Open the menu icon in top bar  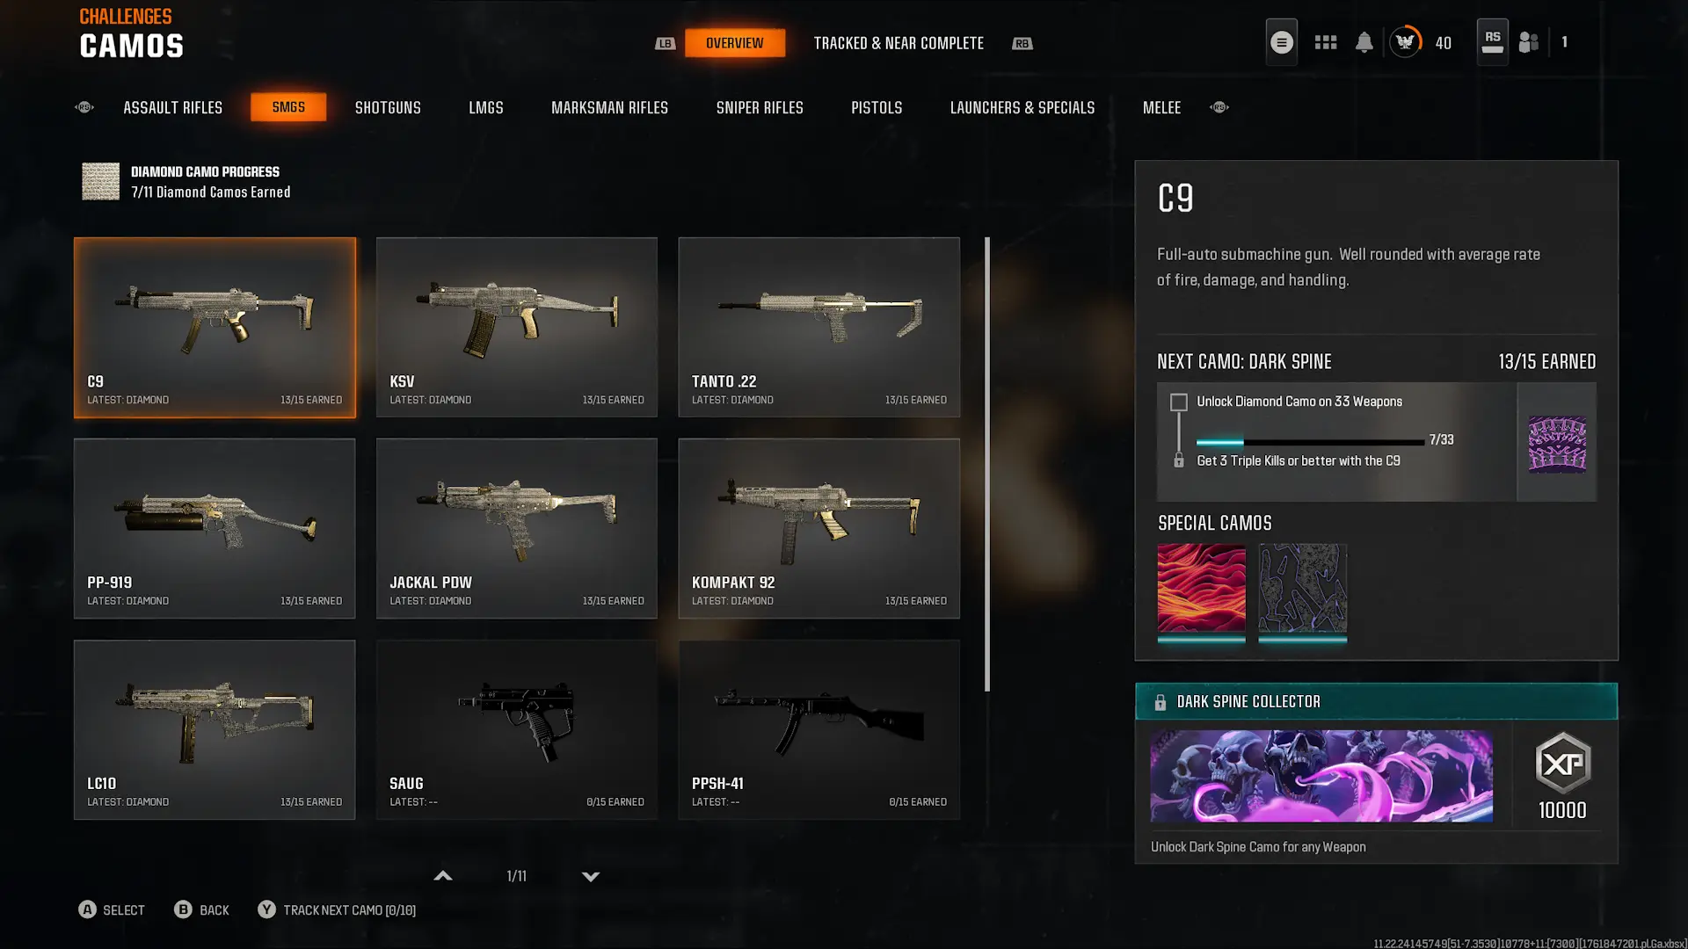(x=1281, y=42)
